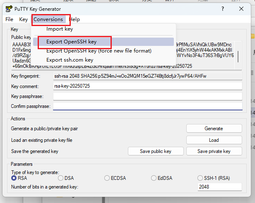Choose Import key from menu
The width and height of the screenshot is (255, 203).
pyautogui.click(x=60, y=29)
